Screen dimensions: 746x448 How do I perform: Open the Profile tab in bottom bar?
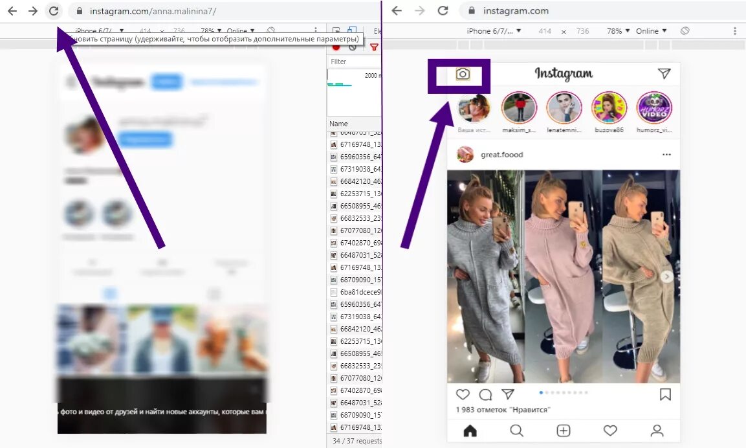[657, 431]
